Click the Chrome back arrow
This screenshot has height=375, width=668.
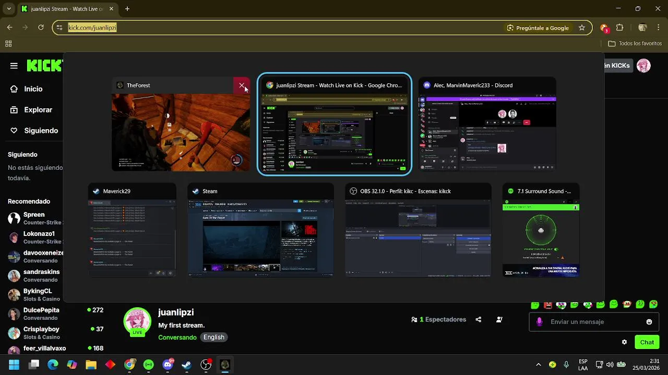9,28
